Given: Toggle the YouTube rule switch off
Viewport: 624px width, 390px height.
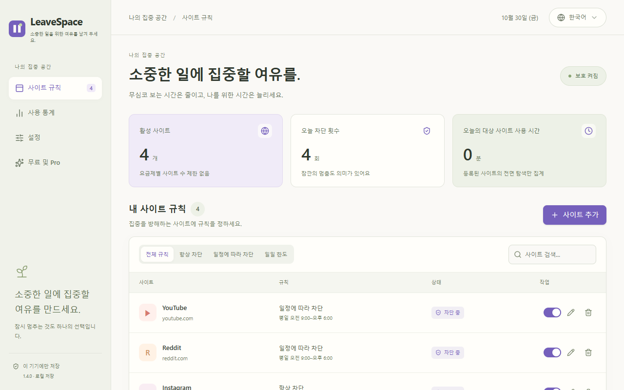Looking at the screenshot, I should coord(552,312).
